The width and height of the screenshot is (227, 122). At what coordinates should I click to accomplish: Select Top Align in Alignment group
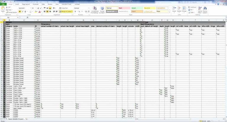pyautogui.click(x=45, y=8)
